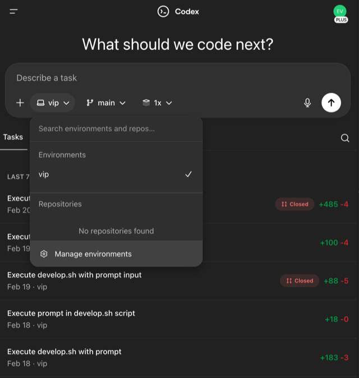Click the stack icon beside 1x

pyautogui.click(x=146, y=103)
